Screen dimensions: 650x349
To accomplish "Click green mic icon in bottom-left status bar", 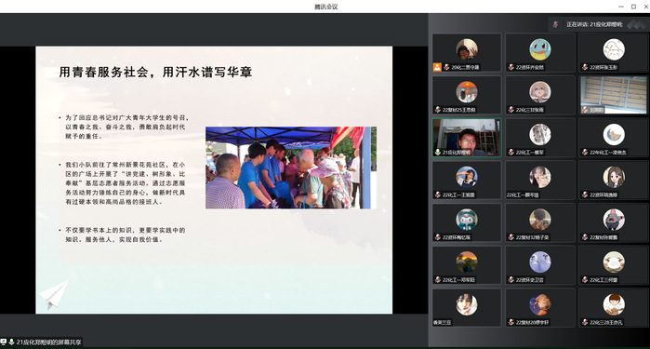I will 11,342.
